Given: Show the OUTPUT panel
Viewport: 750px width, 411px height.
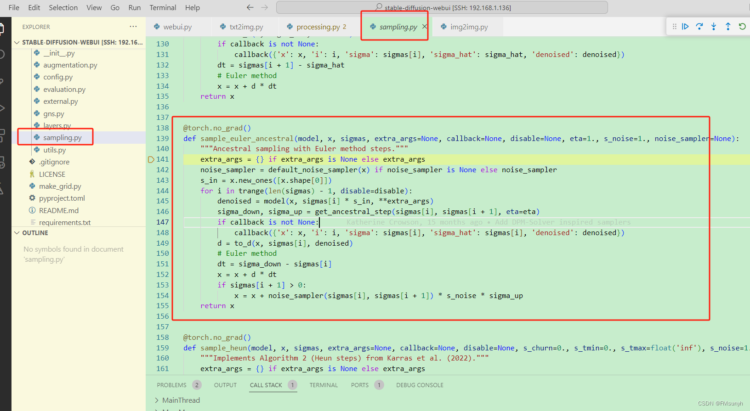Looking at the screenshot, I should click(x=225, y=385).
